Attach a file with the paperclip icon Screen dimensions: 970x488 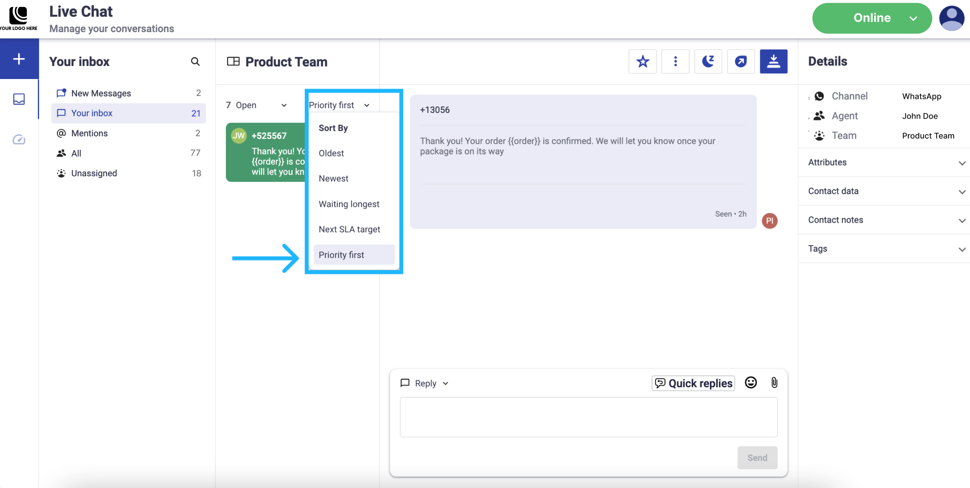[774, 382]
